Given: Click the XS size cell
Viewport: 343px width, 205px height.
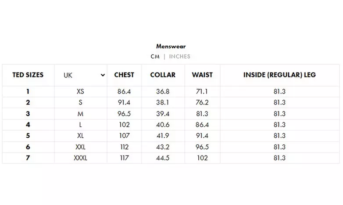Looking at the screenshot, I should [x=80, y=91].
